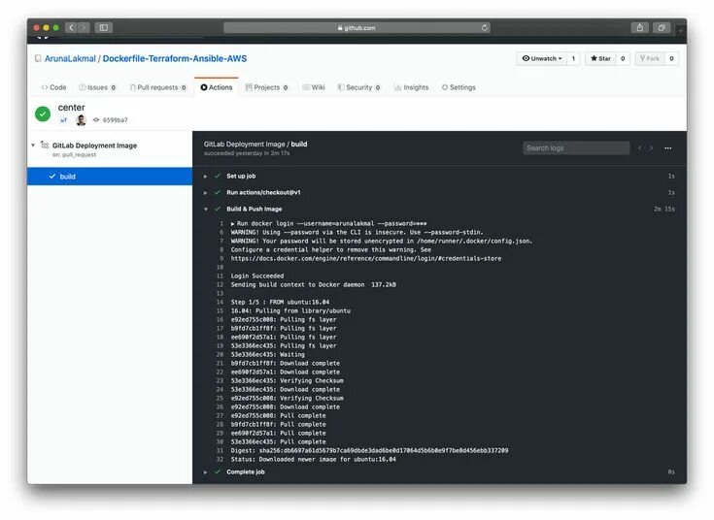Viewport: 714px width, 520px height.
Task: Click the docs.docker.com credentials-store URL
Action: tap(365, 258)
